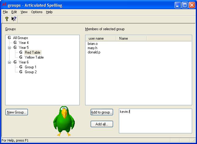Viewport: 197px width, 144px height.
Task: Click the application icon in title bar
Action: [x=4, y=5]
